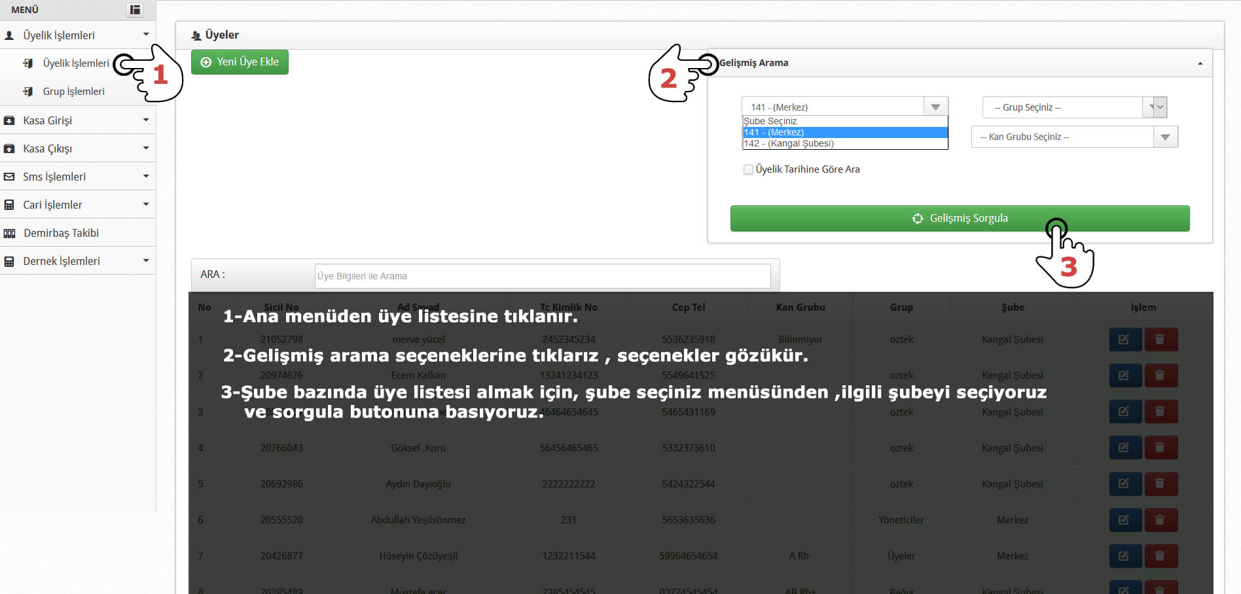This screenshot has height=594, width=1241.
Task: Click the envelope icon for Sms İşlemleri
Action: click(9, 177)
